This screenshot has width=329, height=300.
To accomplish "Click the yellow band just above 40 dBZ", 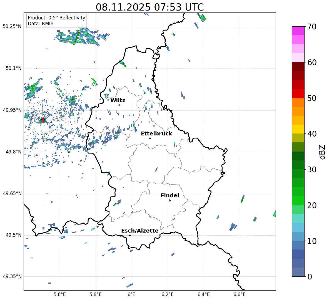I will click(x=298, y=129).
